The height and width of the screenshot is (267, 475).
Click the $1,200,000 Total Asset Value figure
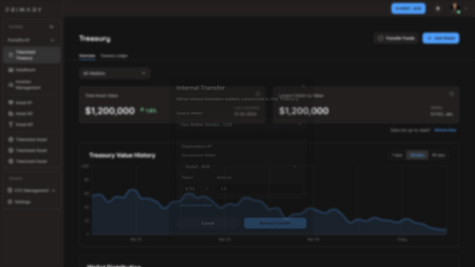(x=110, y=111)
